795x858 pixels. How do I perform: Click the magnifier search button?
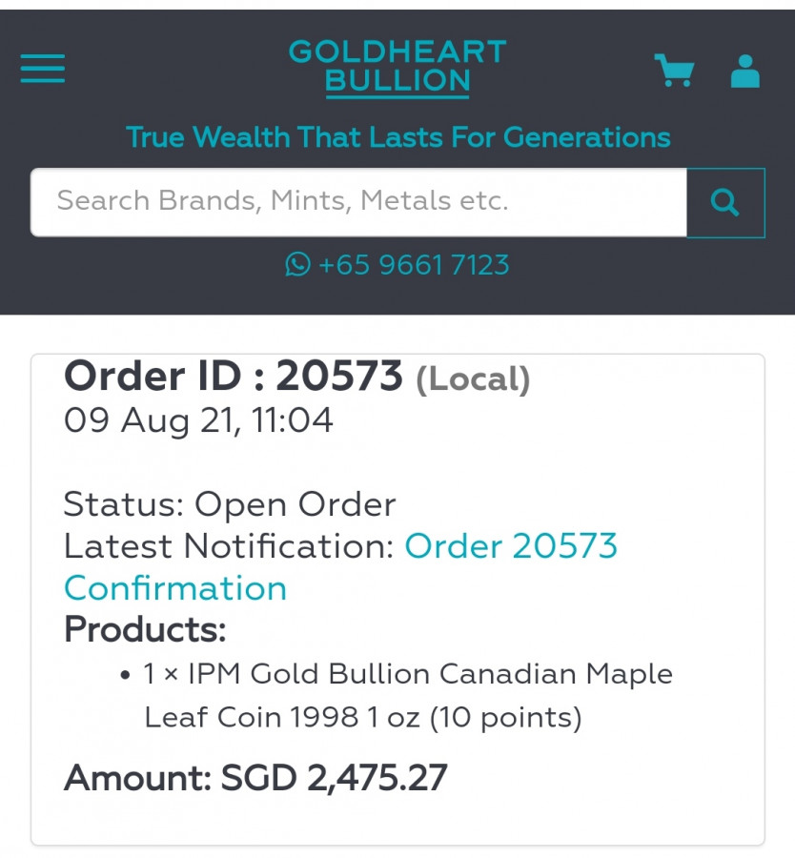[725, 202]
